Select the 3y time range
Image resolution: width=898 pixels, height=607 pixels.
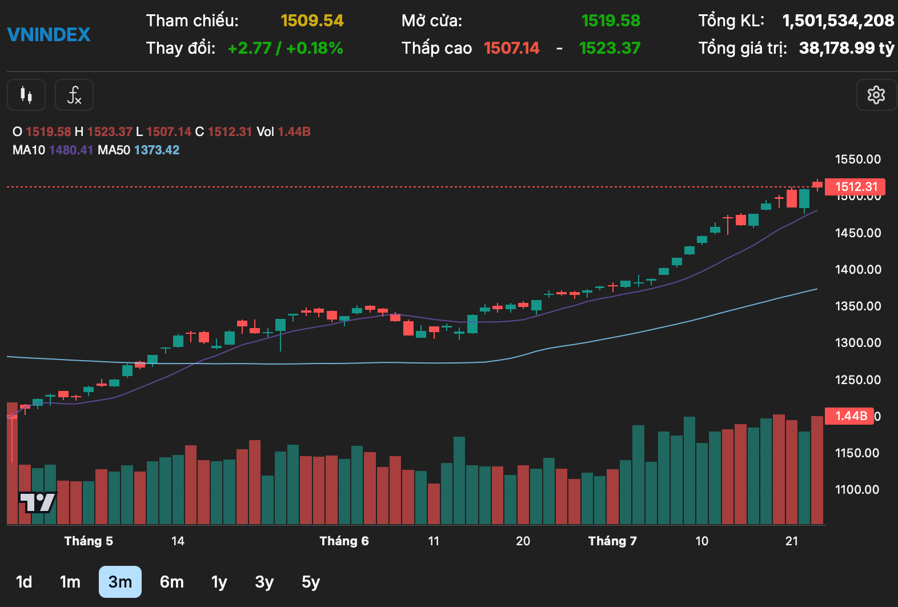[x=264, y=582]
